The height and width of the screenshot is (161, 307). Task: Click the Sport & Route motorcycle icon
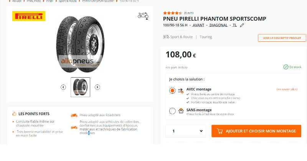click(166, 37)
